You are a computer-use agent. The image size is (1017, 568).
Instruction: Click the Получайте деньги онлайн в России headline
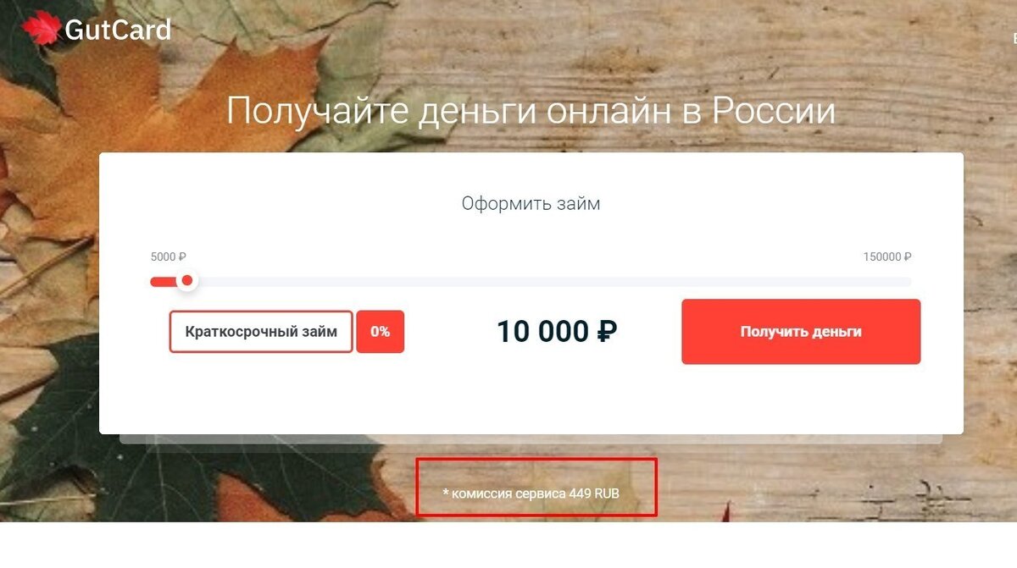pos(531,111)
